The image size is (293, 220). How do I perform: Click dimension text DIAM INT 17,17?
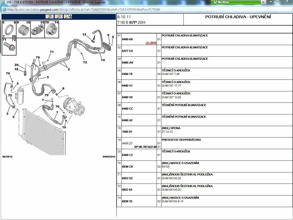click(x=171, y=86)
